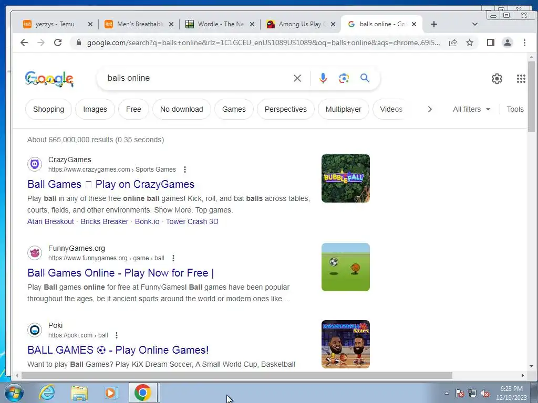Submit search with magnifier icon
The width and height of the screenshot is (538, 403).
(365, 78)
